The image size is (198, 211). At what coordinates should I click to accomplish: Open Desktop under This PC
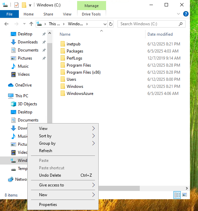point(25,112)
